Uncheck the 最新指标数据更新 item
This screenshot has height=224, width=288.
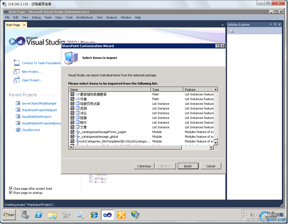(72, 94)
